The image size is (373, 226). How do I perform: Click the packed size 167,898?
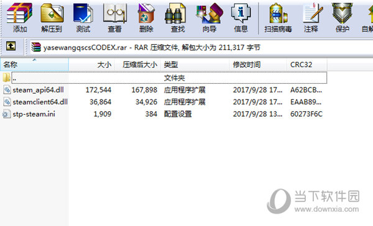pos(144,90)
